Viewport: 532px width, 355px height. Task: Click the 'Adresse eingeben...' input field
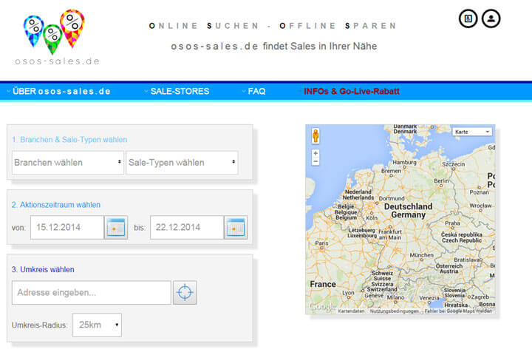92,293
